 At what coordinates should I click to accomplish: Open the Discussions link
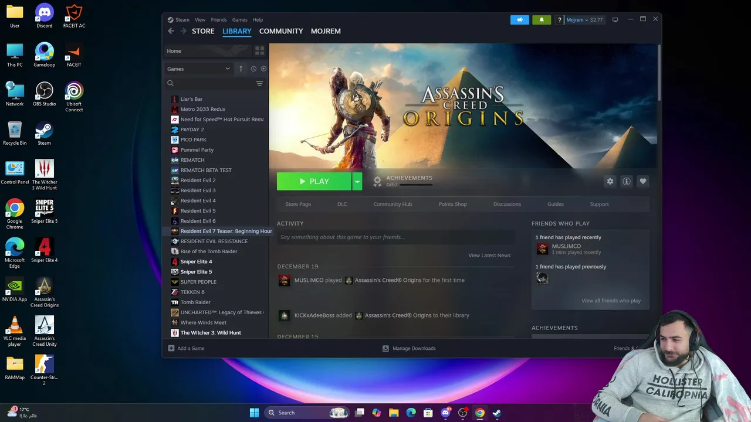(507, 204)
